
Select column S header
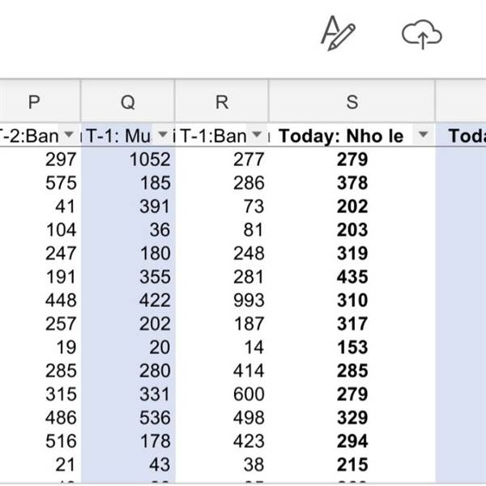(x=352, y=102)
